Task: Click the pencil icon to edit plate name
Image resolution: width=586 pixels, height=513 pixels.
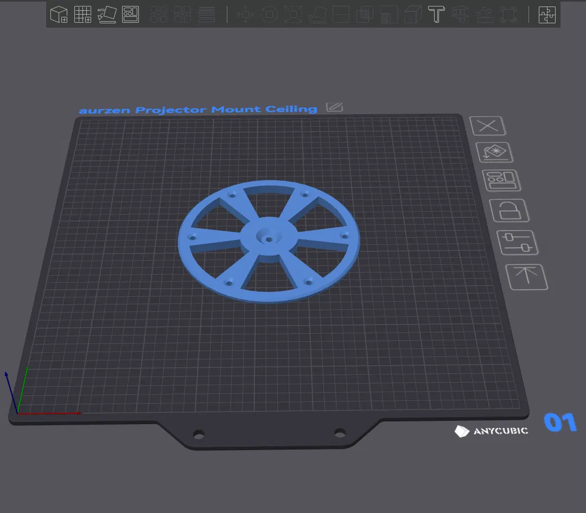Action: pyautogui.click(x=334, y=107)
